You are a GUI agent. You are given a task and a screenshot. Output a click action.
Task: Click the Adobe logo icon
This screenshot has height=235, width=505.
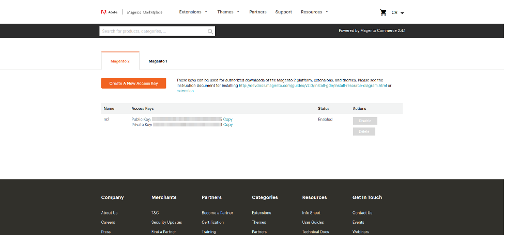tap(104, 12)
